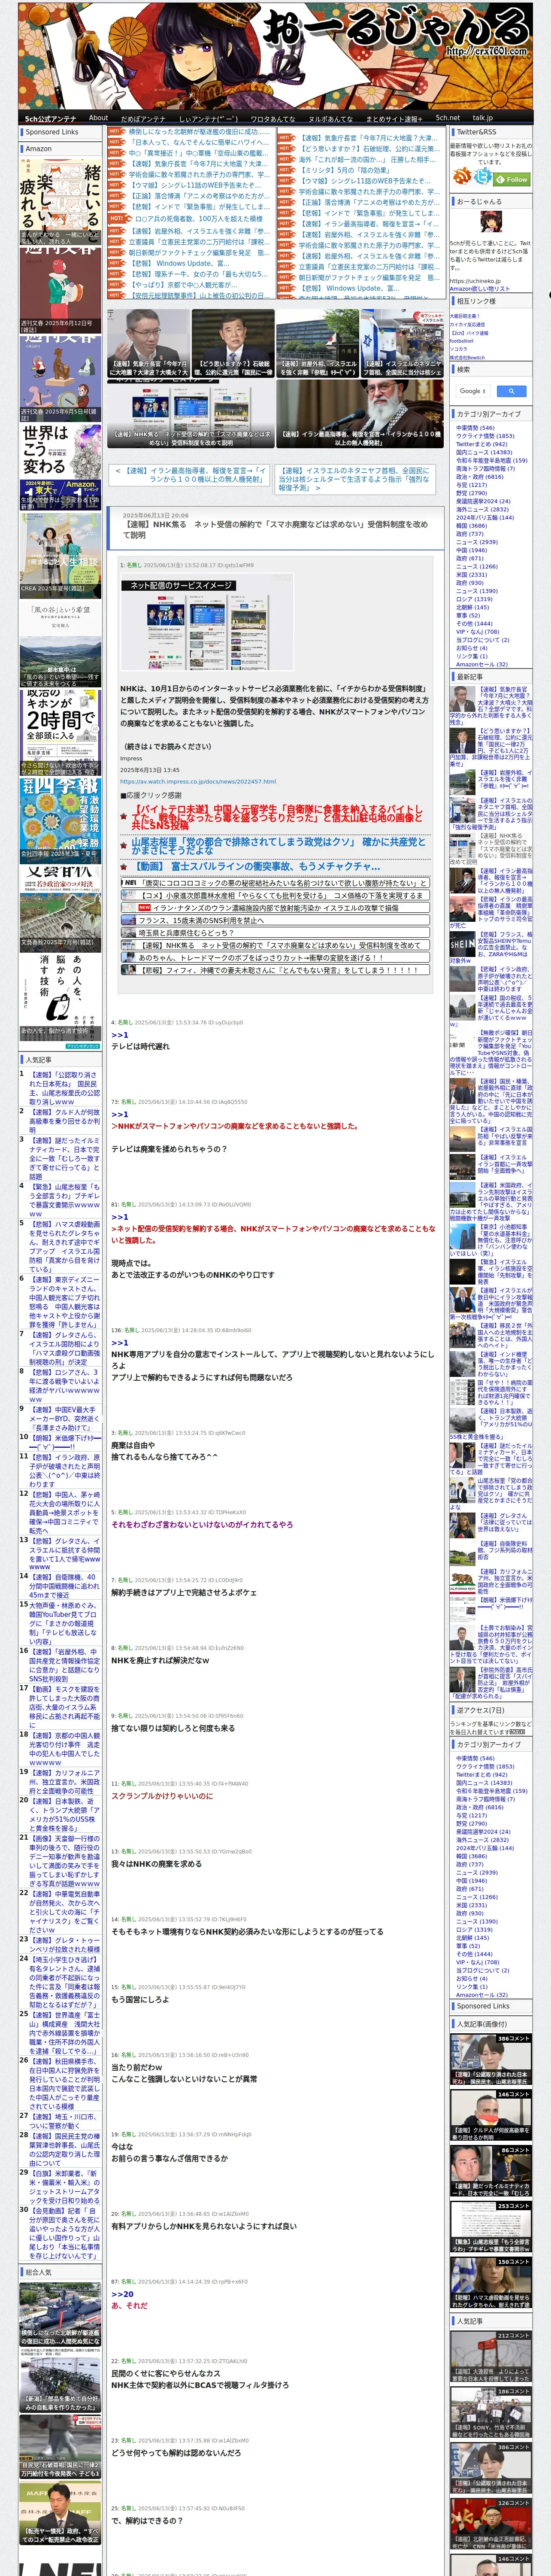Open the ウクライナ情勢 (1853) category
This screenshot has height=2576, width=551.
click(485, 436)
